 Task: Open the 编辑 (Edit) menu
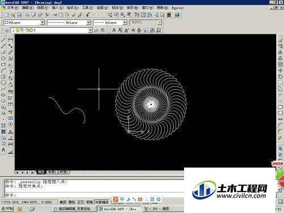pyautogui.click(x=28, y=8)
